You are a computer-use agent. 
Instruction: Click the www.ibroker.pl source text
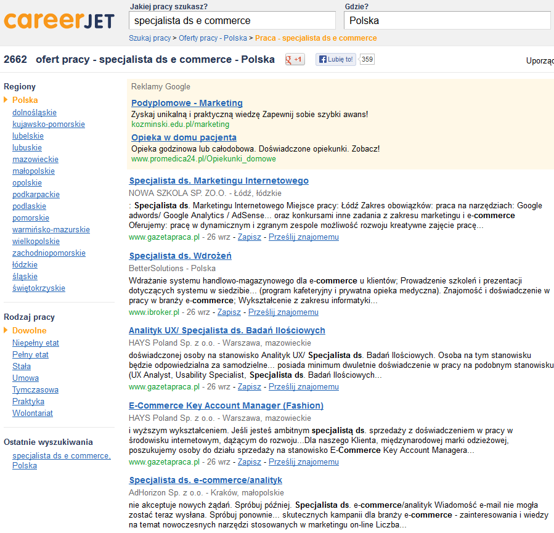pyautogui.click(x=154, y=312)
